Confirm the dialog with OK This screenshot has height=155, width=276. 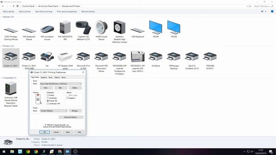44,132
